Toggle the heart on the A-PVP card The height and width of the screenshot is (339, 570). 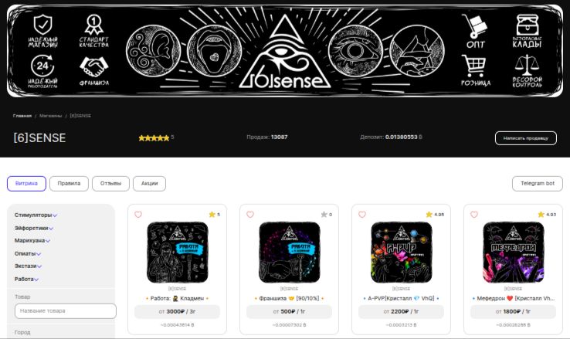pos(362,215)
